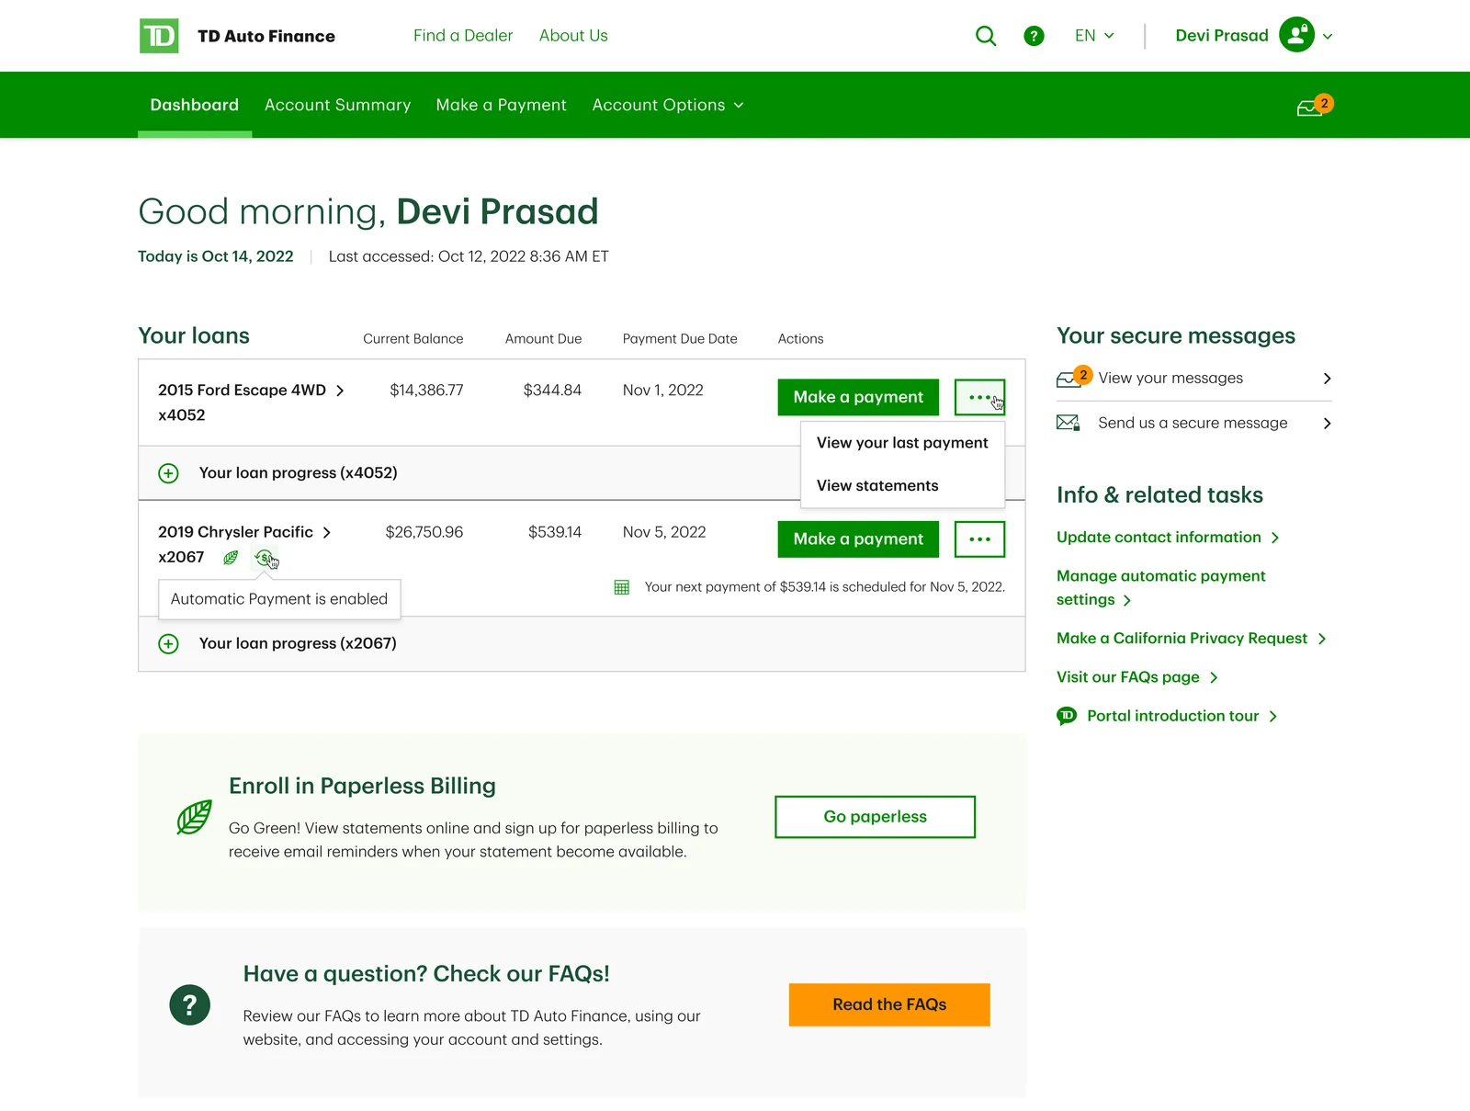The width and height of the screenshot is (1470, 1111).
Task: Click Today is Oct 14, 2022 text
Action: coord(216,256)
